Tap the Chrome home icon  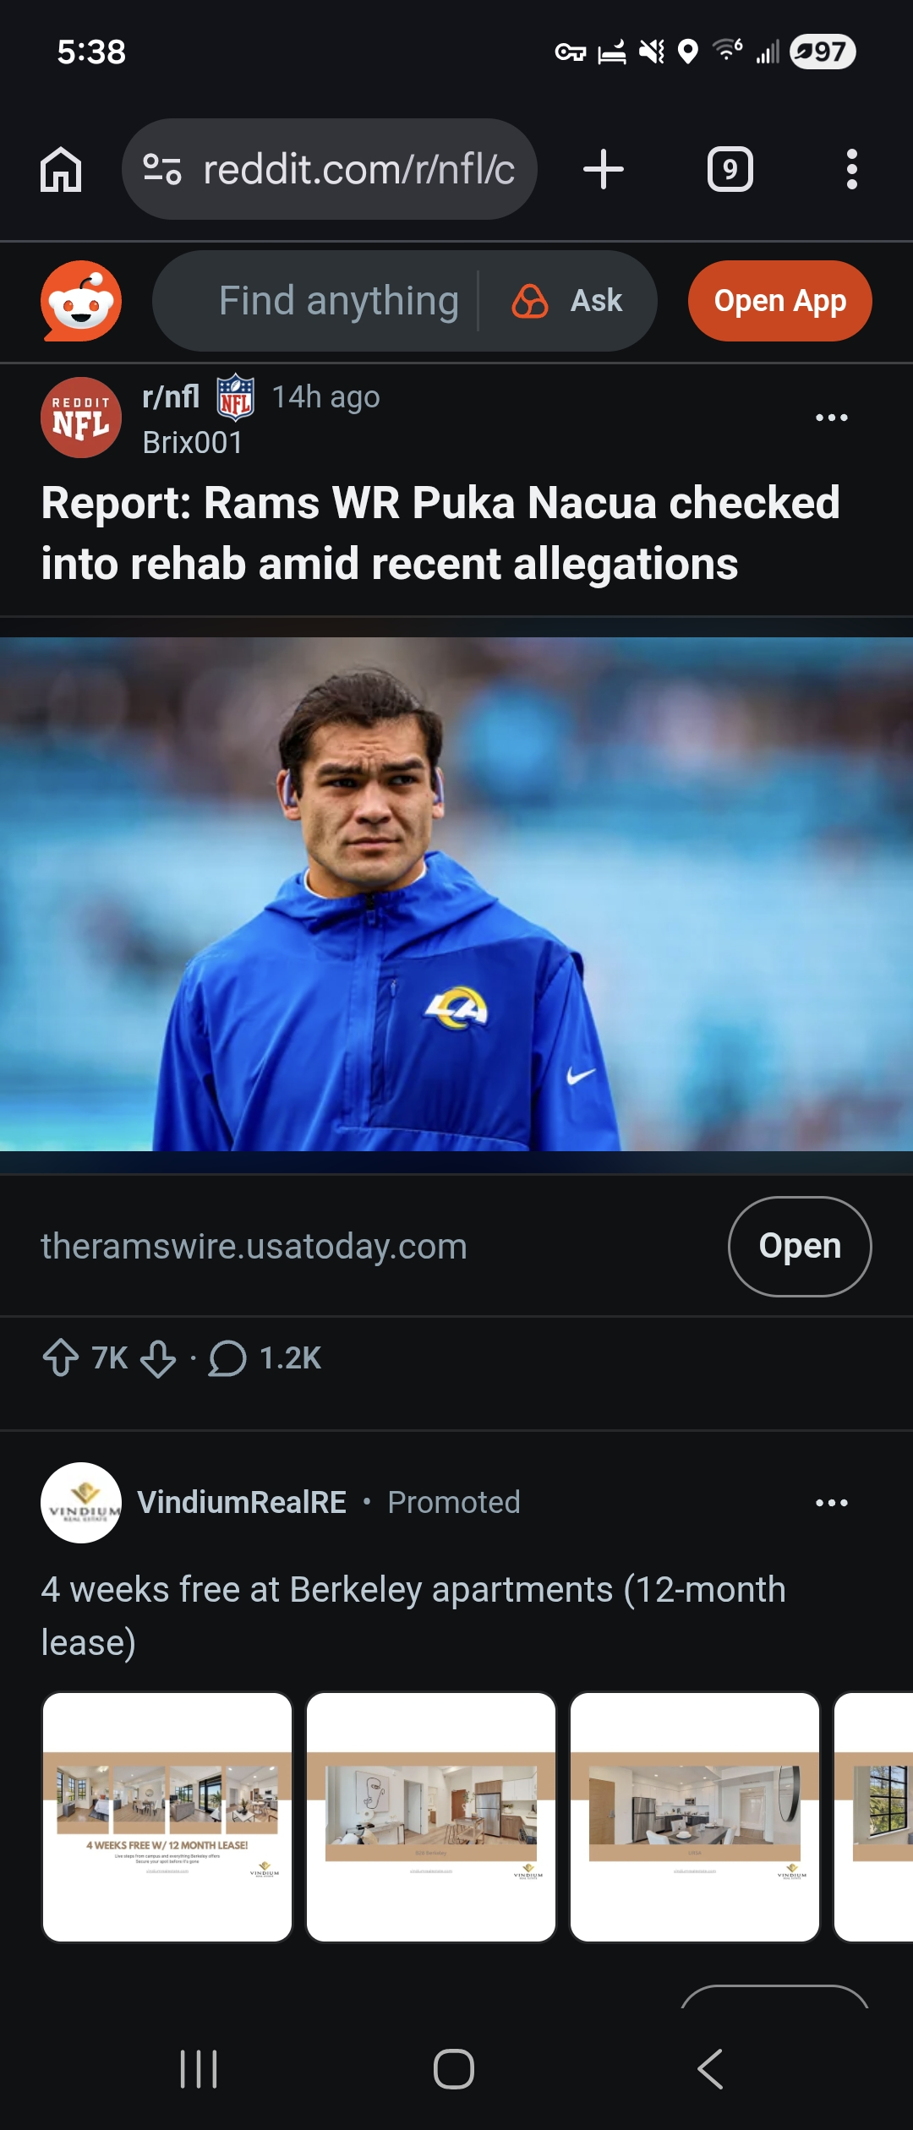(x=61, y=169)
